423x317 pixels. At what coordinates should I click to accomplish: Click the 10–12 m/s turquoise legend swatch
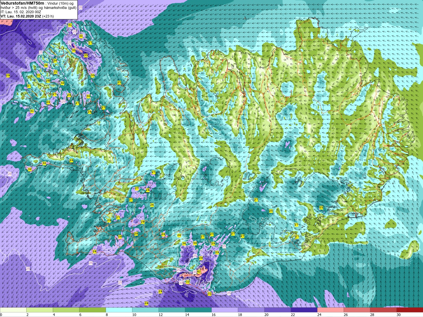[x=145, y=310]
